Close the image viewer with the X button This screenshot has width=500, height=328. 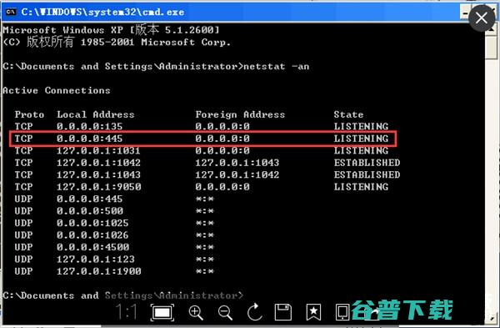482,18
